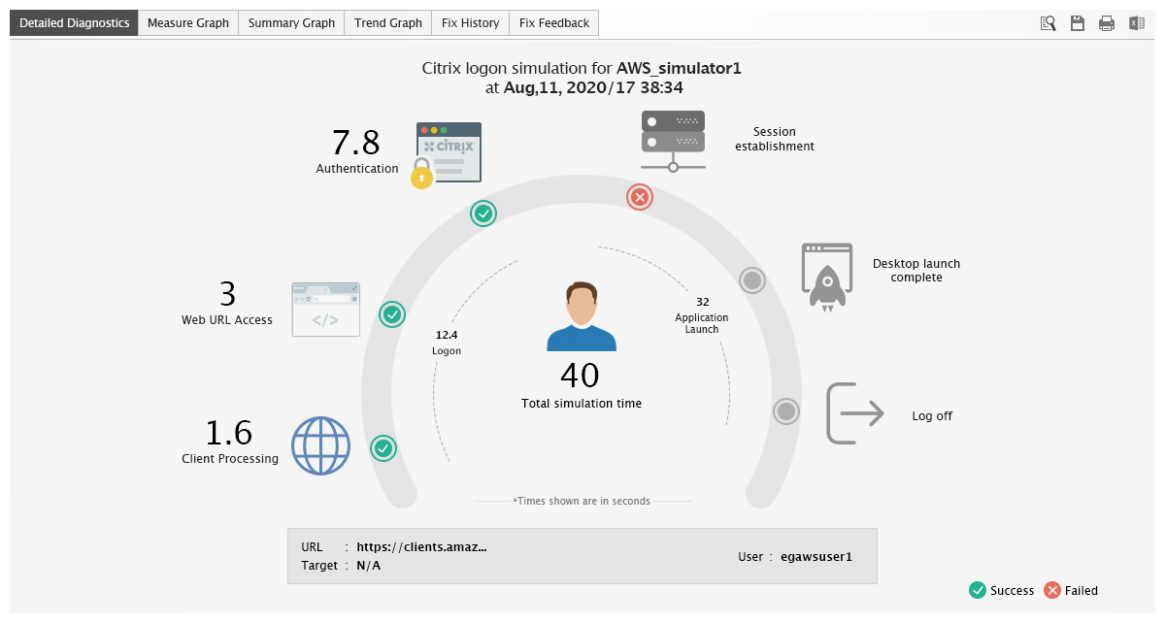Click the Logon label inside the arc

pyautogui.click(x=447, y=351)
